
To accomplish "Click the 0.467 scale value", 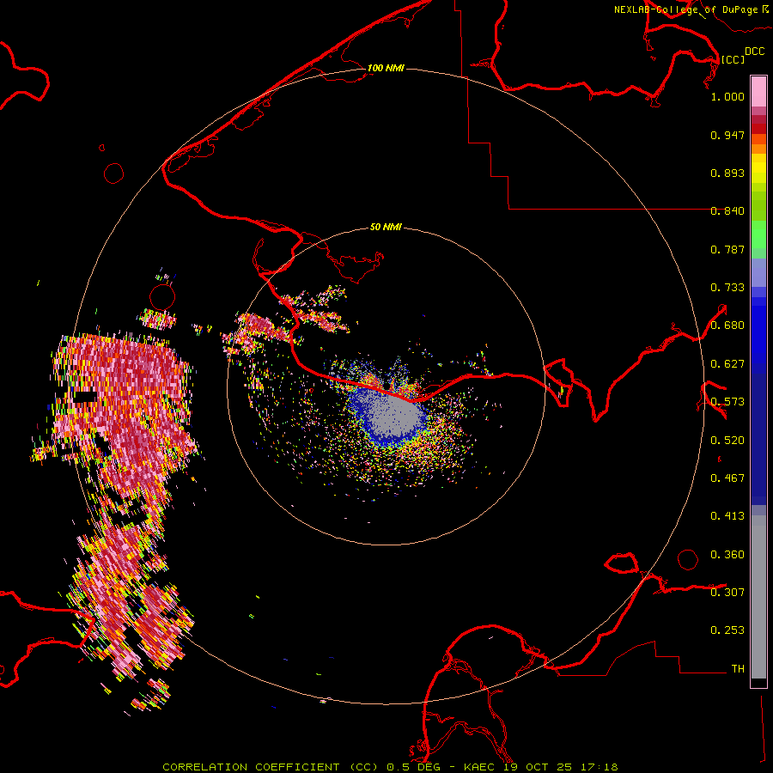I will 727,478.
